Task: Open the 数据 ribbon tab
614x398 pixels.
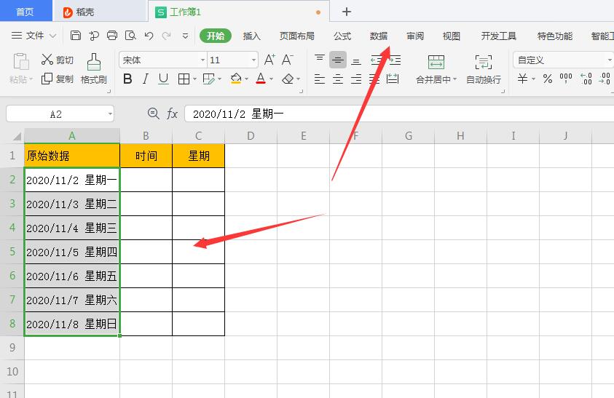Action: 379,36
